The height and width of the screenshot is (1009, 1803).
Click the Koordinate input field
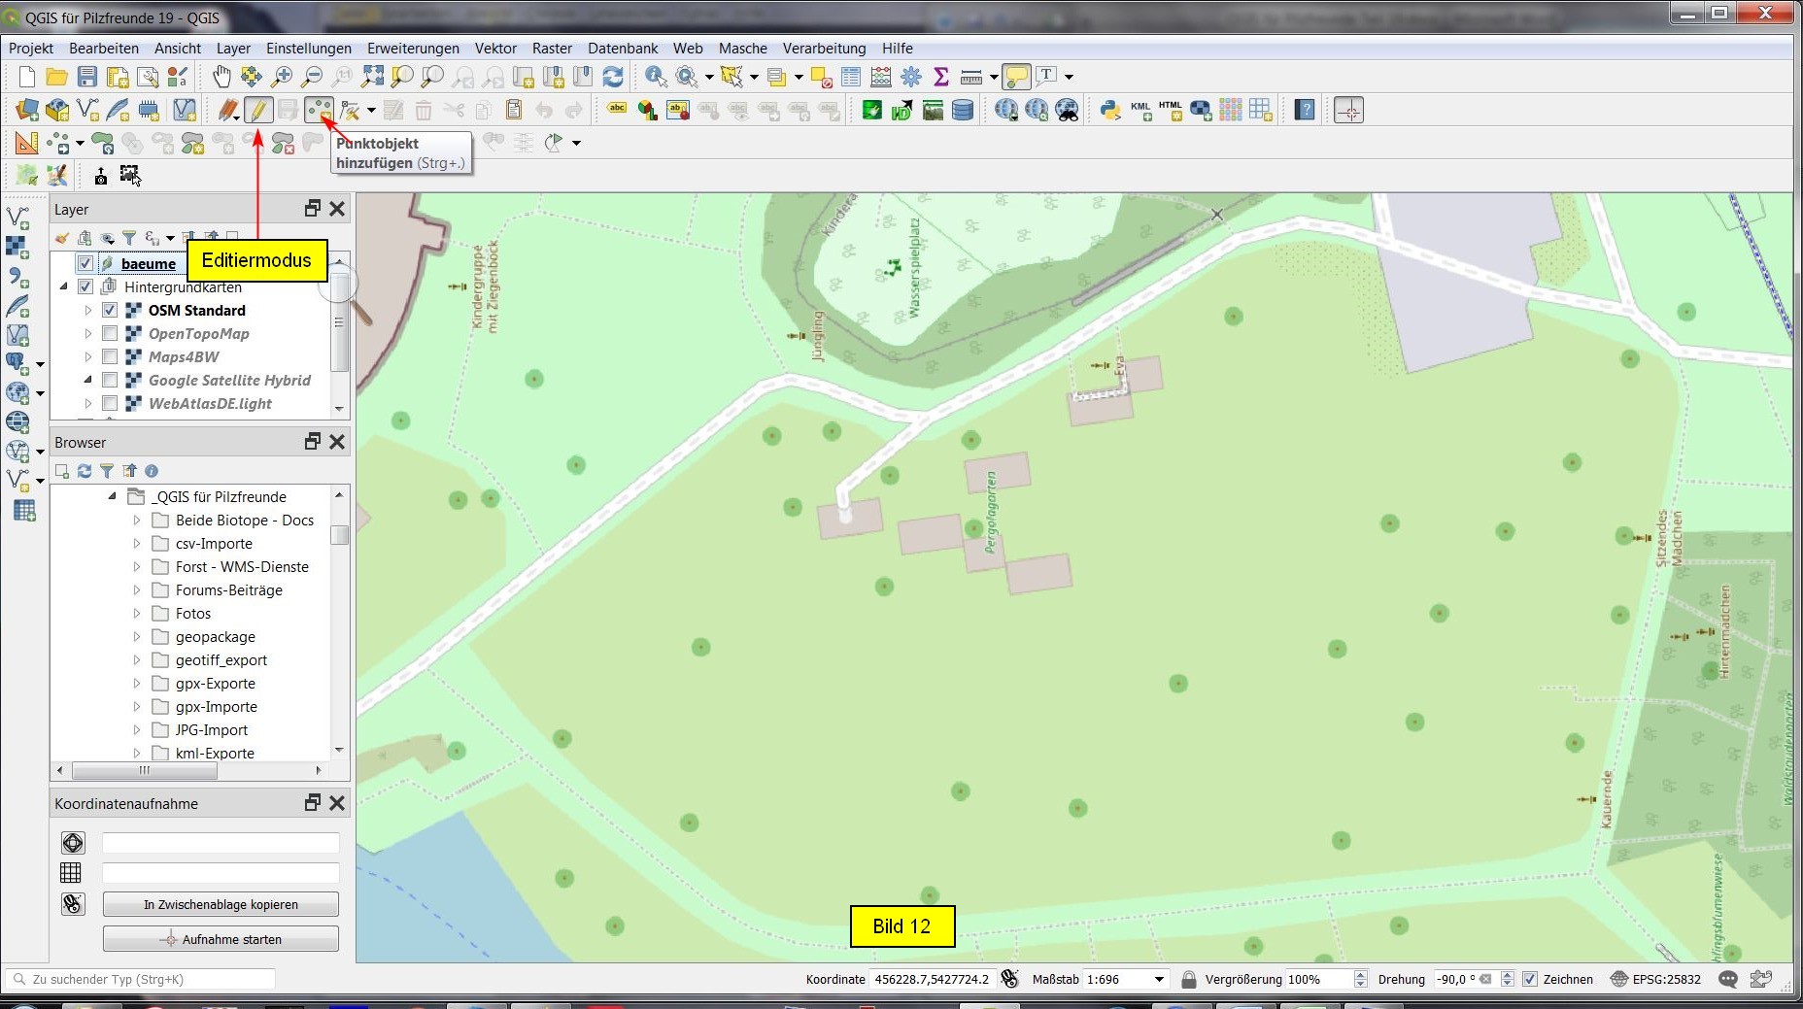click(931, 979)
